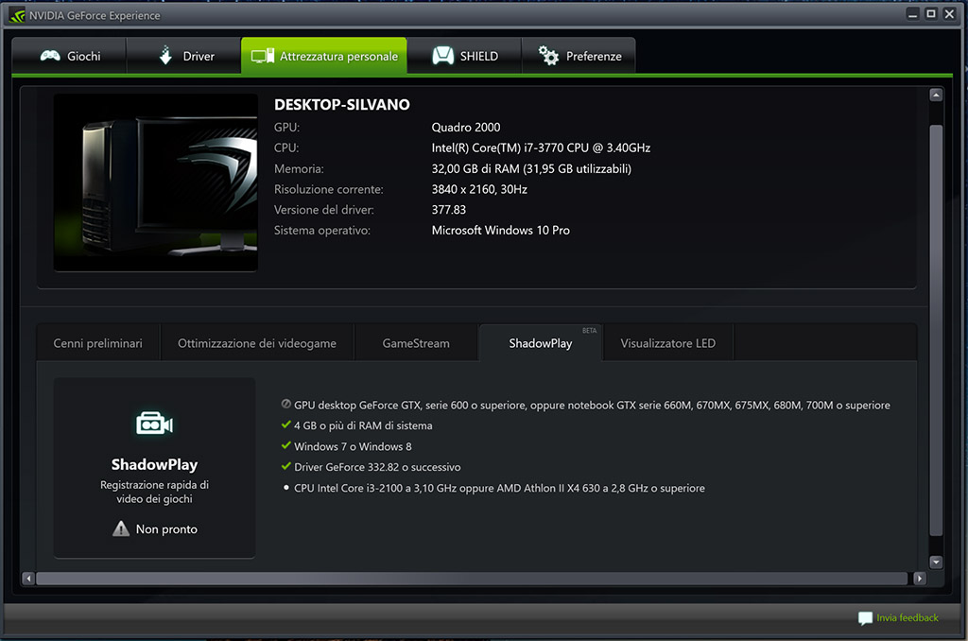The width and height of the screenshot is (968, 641).
Task: Click the warning triangle next to Non pronto
Action: click(121, 528)
